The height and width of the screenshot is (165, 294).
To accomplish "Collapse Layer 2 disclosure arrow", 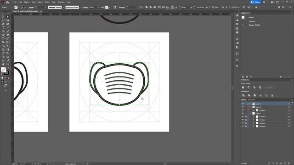I will pyautogui.click(x=250, y=107).
